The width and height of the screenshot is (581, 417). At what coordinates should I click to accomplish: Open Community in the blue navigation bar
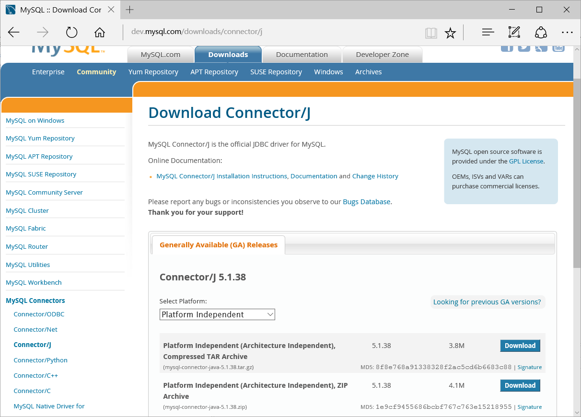click(x=96, y=72)
